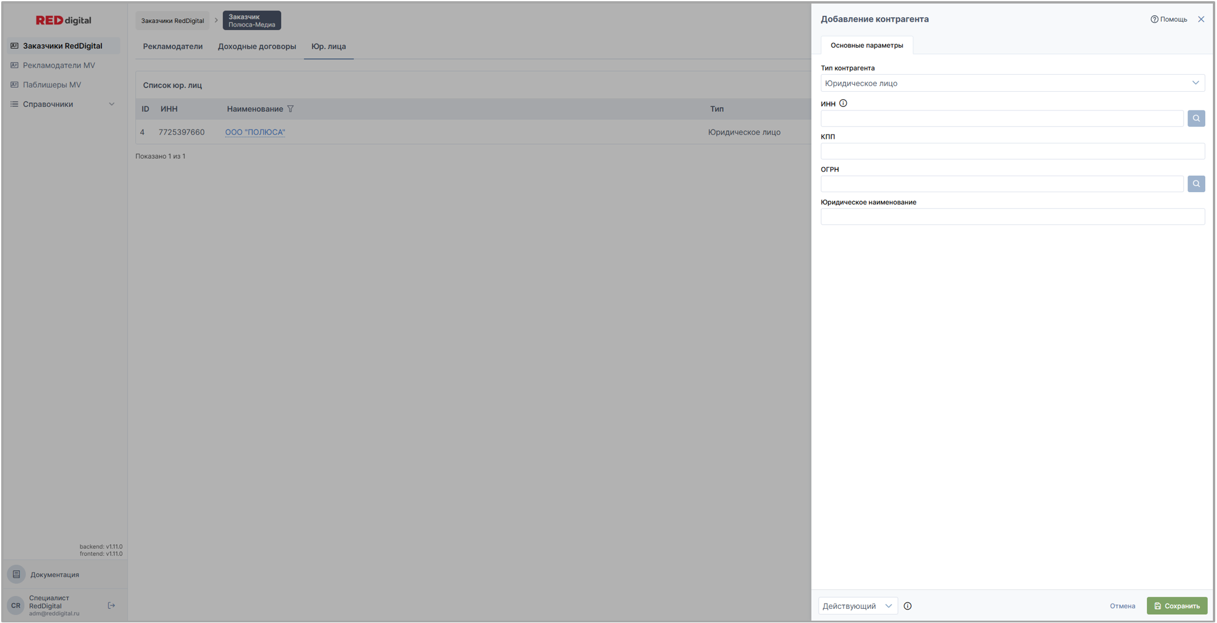Click info icon next to Действующий status
The height and width of the screenshot is (623, 1217).
point(907,606)
